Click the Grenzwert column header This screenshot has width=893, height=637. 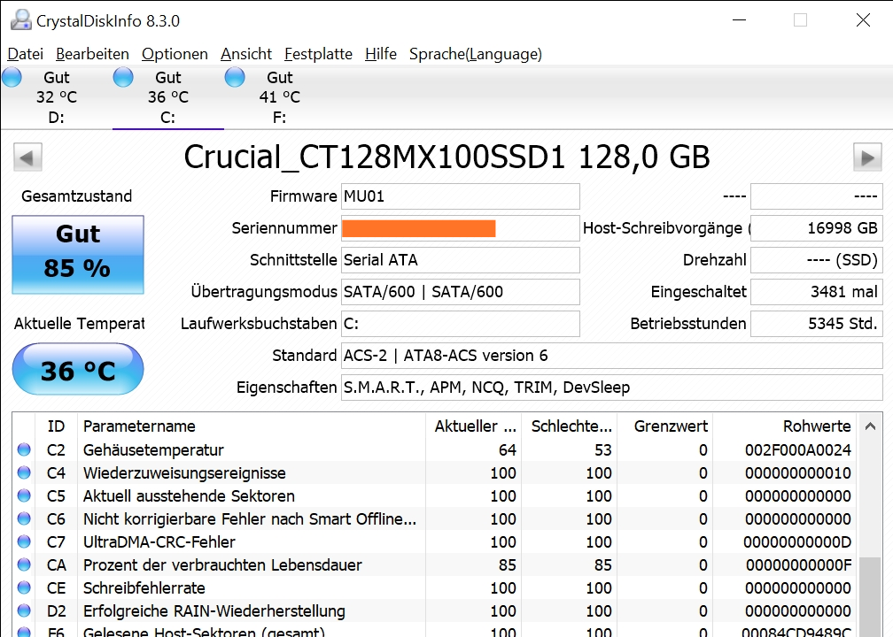point(664,426)
